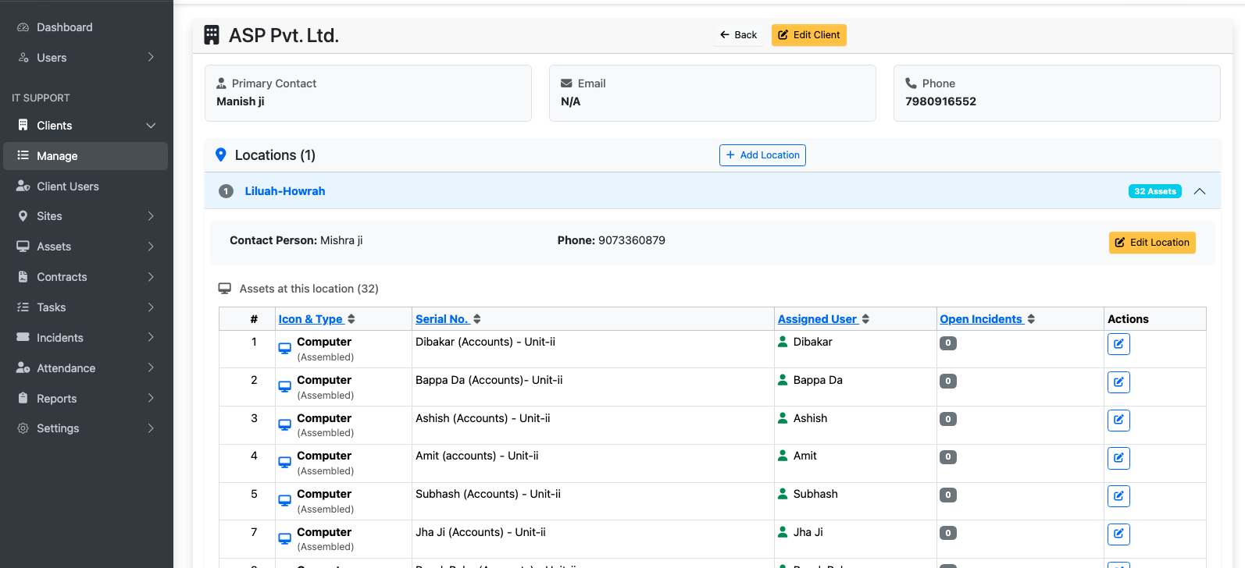The height and width of the screenshot is (568, 1245).
Task: Click edit icon in Ashish's asset row
Action: (x=1118, y=421)
